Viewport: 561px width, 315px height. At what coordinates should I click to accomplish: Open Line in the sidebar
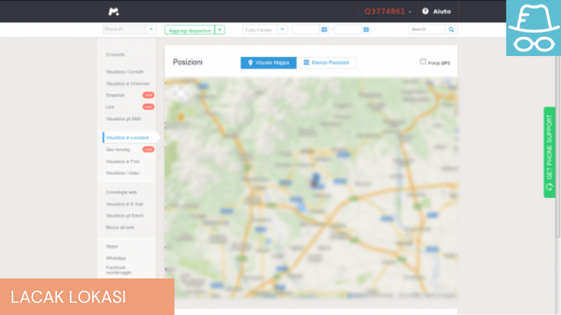tap(110, 107)
